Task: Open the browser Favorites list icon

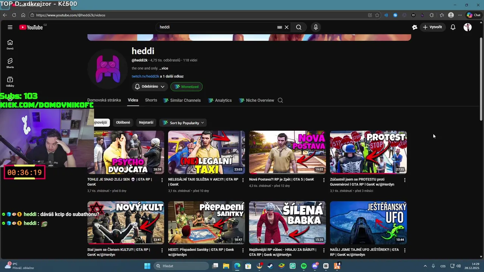Action: pyautogui.click(x=442, y=15)
